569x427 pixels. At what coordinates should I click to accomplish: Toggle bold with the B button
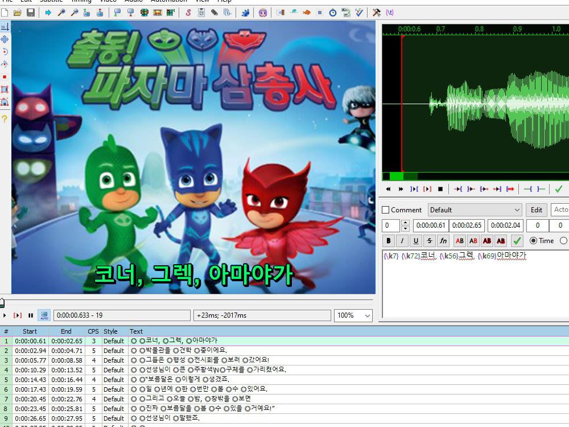389,241
